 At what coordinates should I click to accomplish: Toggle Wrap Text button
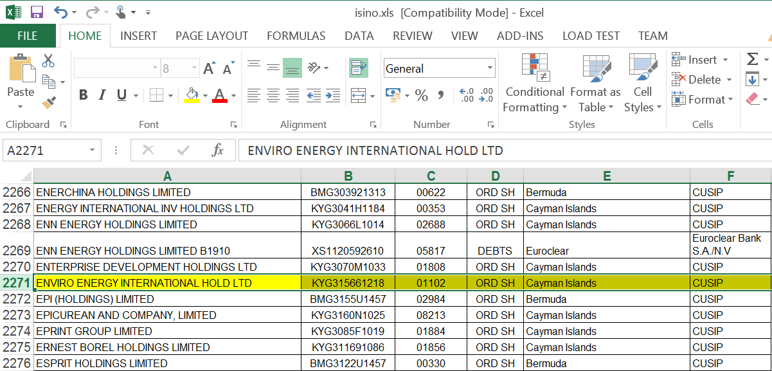pyautogui.click(x=358, y=68)
